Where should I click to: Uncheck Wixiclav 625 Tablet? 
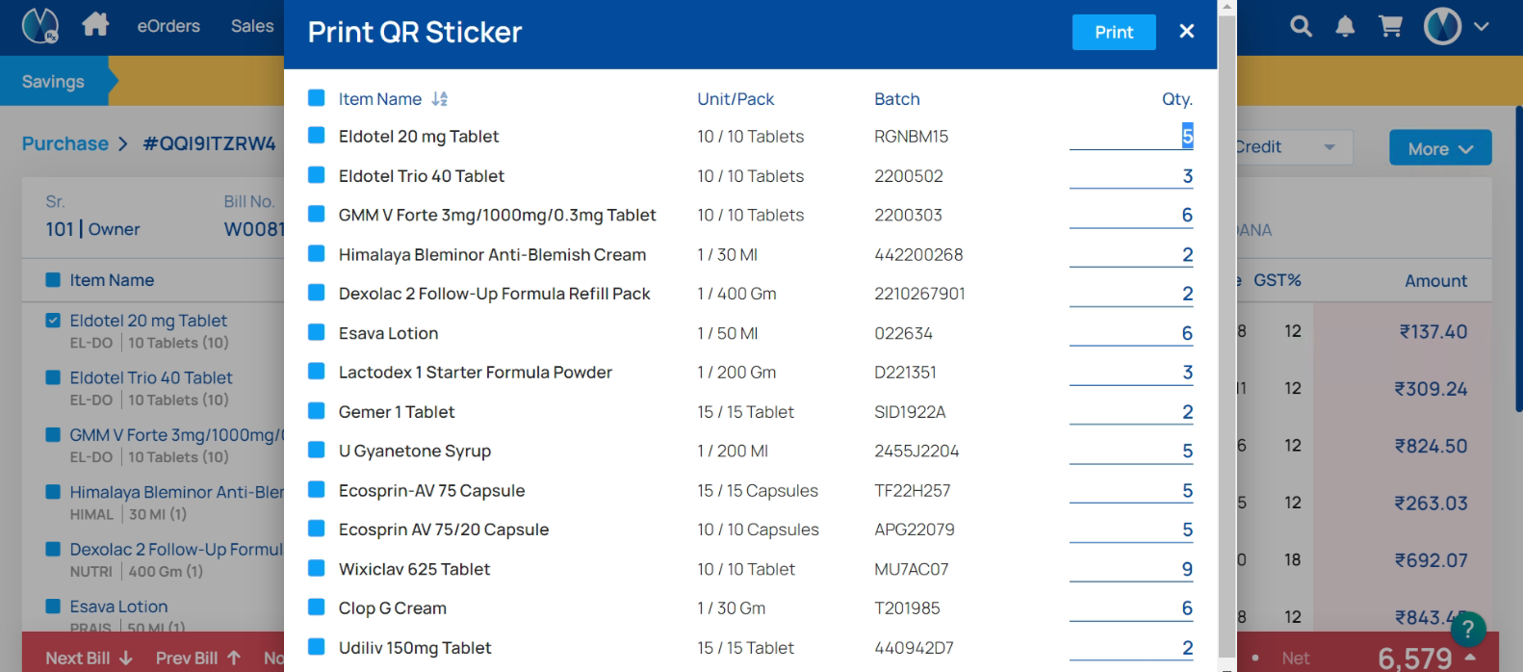coord(316,568)
